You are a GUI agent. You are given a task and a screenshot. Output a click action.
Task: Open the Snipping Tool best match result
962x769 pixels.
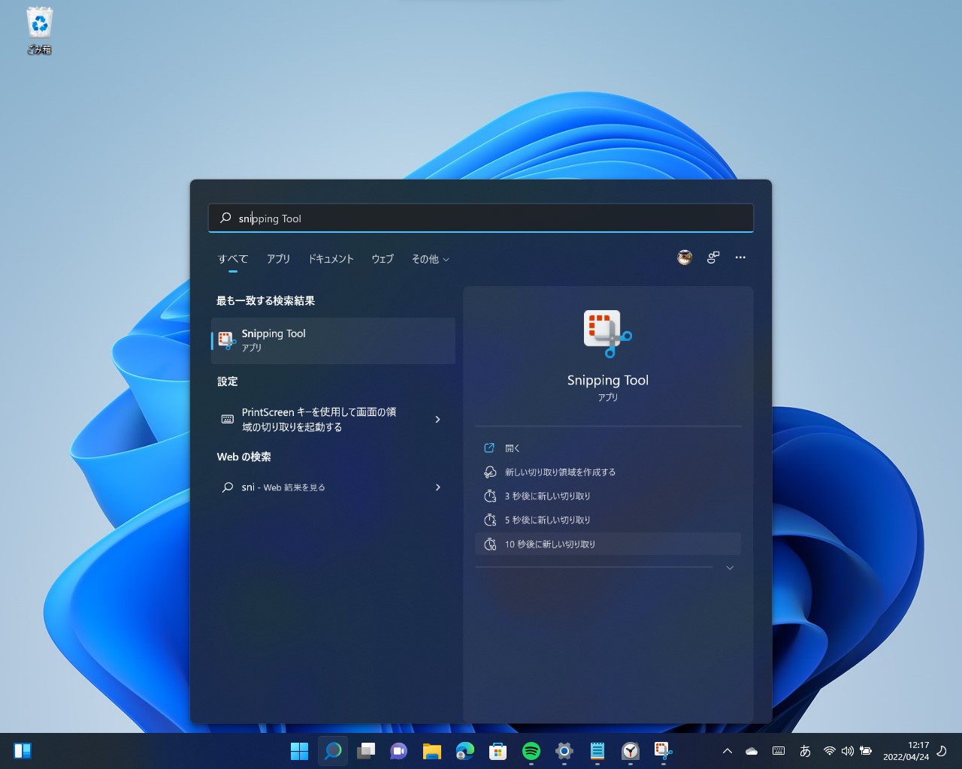(333, 340)
